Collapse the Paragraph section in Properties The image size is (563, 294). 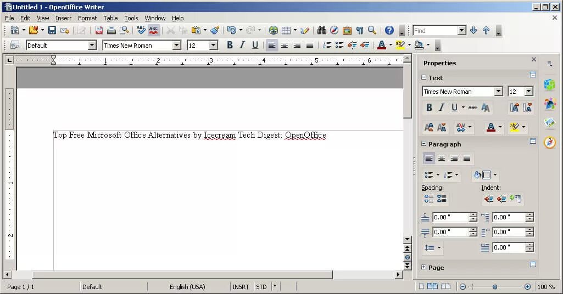tap(423, 144)
